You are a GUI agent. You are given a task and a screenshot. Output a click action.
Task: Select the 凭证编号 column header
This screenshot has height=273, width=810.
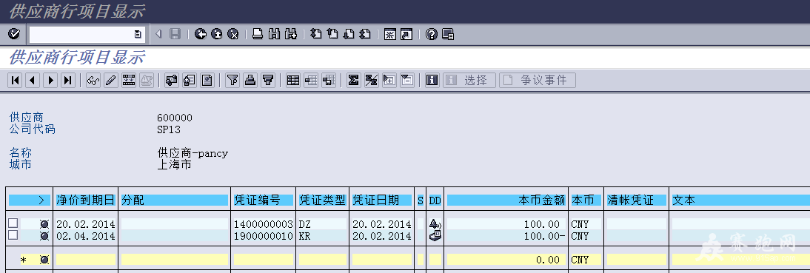(264, 200)
